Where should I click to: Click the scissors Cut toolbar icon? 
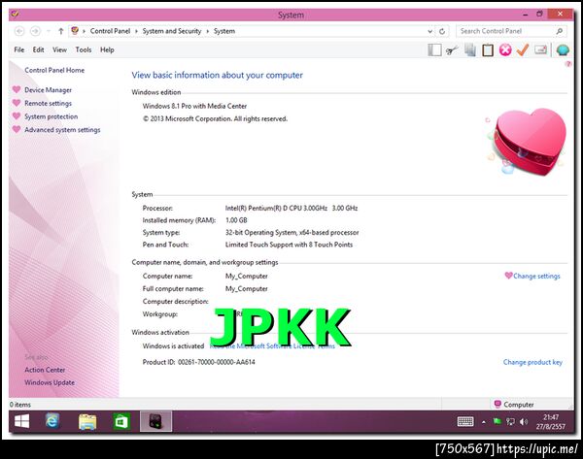click(x=452, y=50)
